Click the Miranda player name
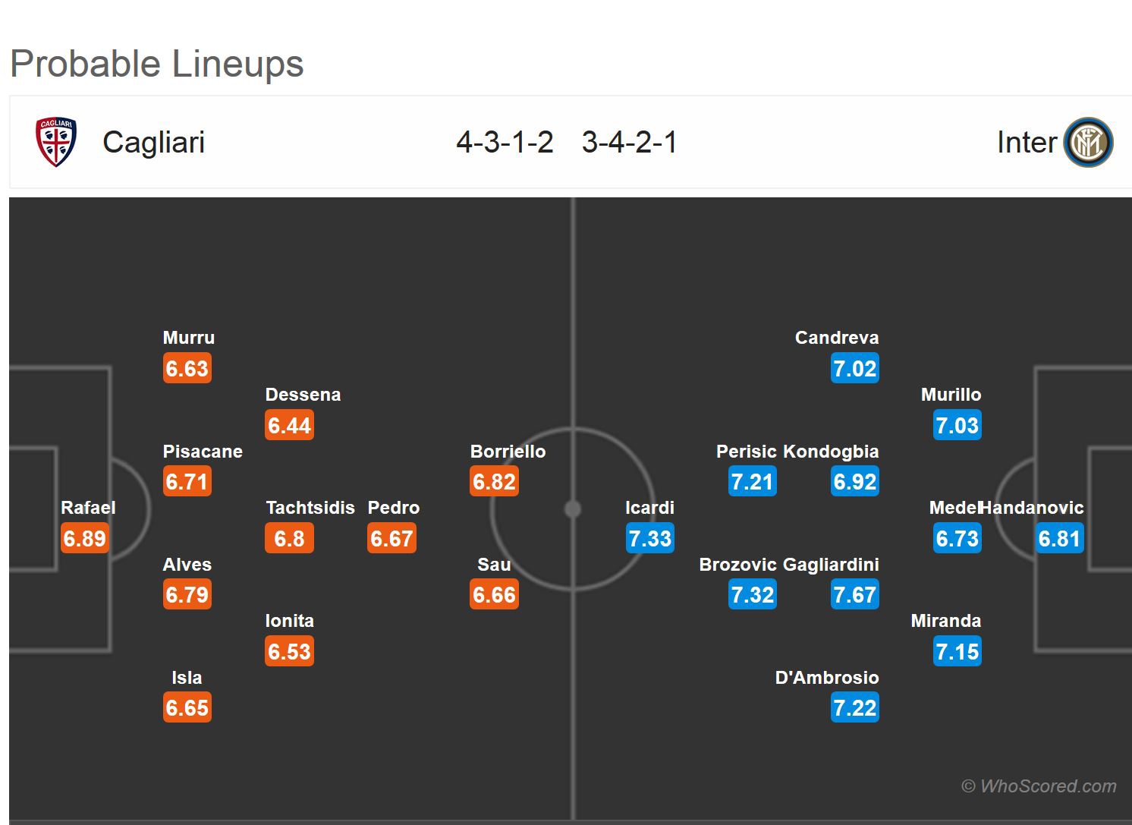The image size is (1132, 825). click(x=946, y=621)
